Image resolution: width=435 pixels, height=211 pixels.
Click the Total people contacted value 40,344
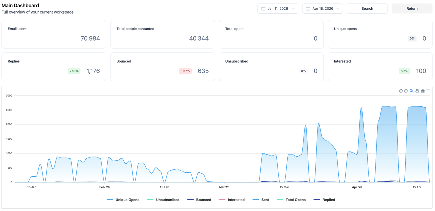coord(199,38)
